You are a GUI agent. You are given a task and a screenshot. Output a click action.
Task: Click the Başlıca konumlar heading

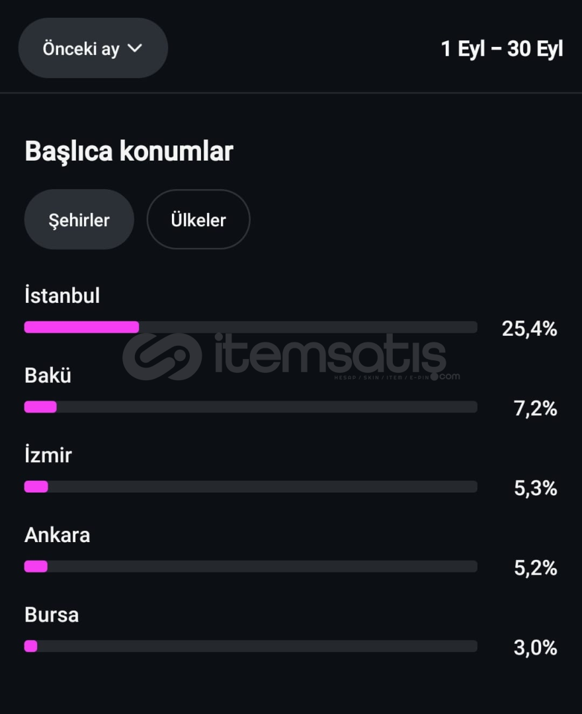[129, 151]
